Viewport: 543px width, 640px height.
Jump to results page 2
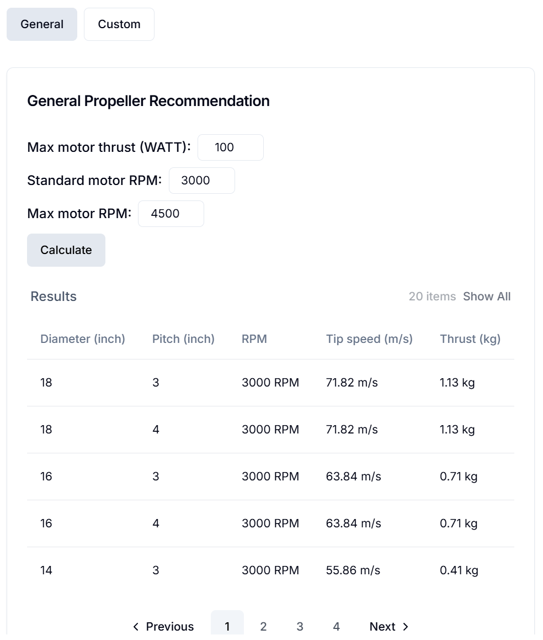pos(264,626)
